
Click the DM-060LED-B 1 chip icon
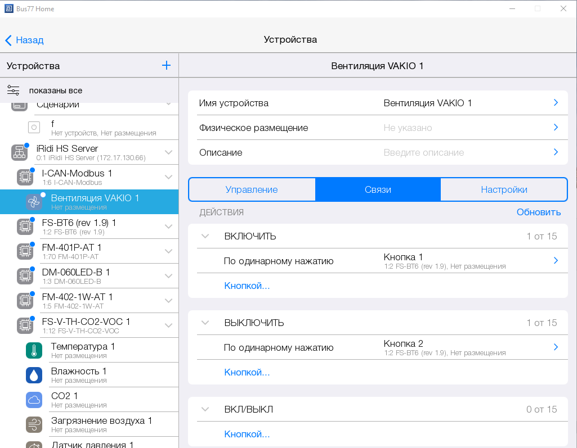point(25,275)
